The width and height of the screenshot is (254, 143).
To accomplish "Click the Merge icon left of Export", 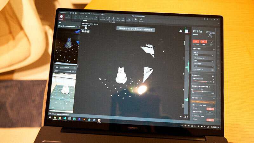I will point(136,20).
